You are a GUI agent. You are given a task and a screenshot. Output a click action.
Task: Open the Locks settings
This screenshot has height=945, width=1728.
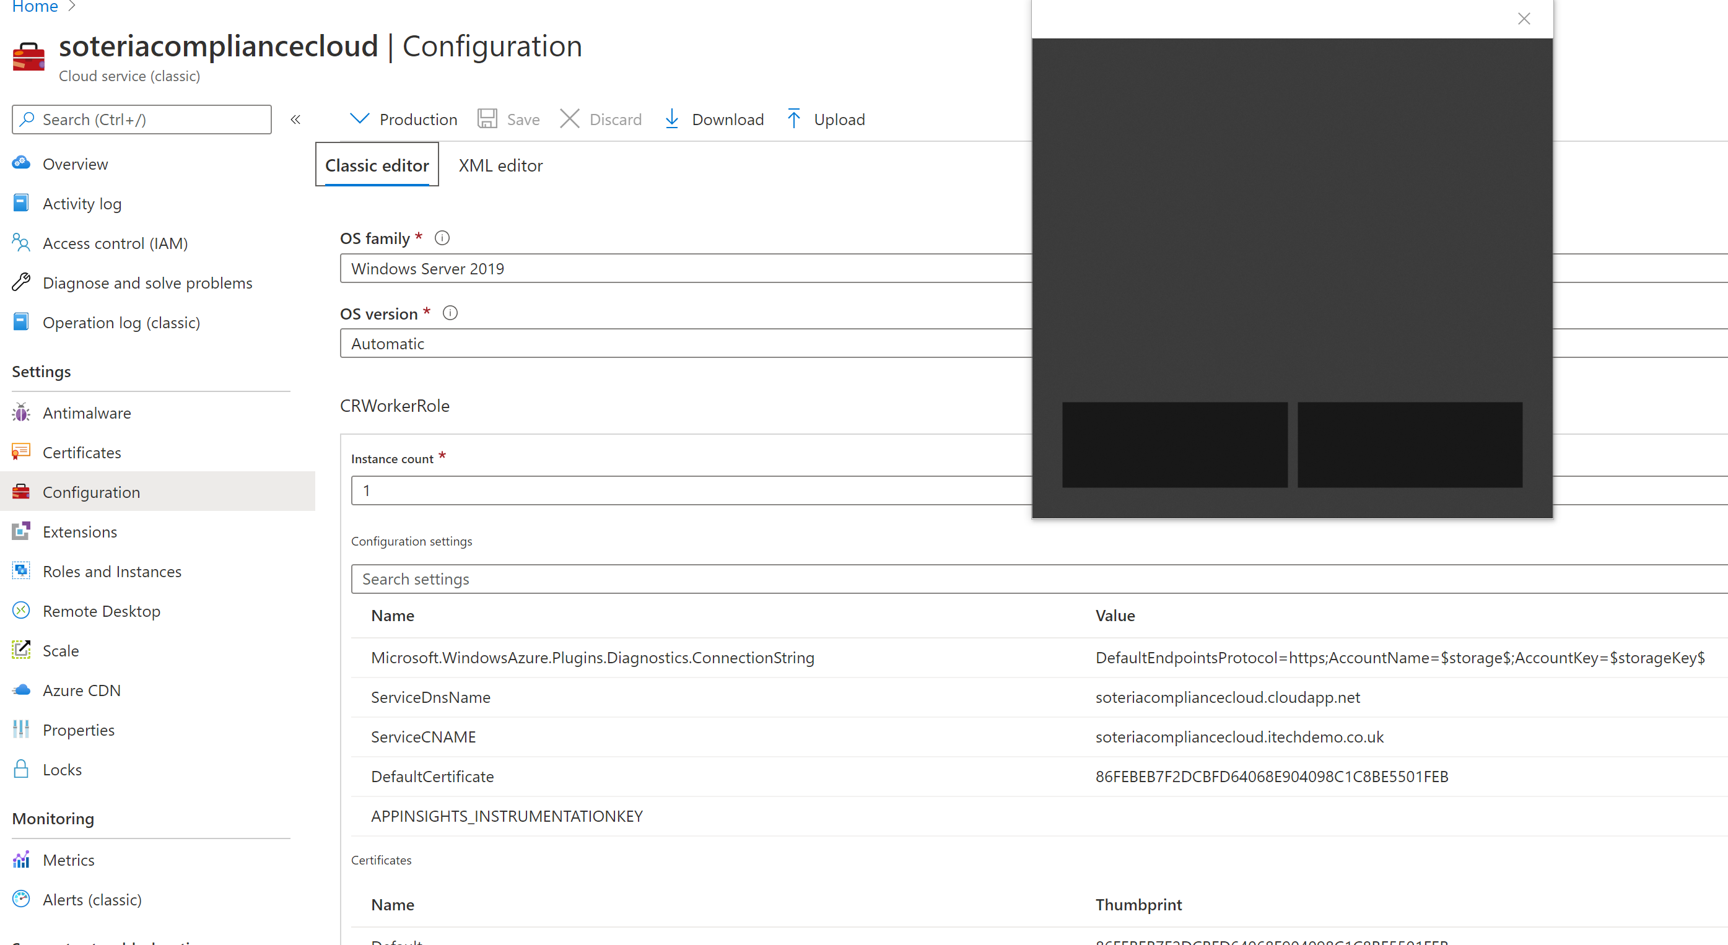pyautogui.click(x=62, y=769)
